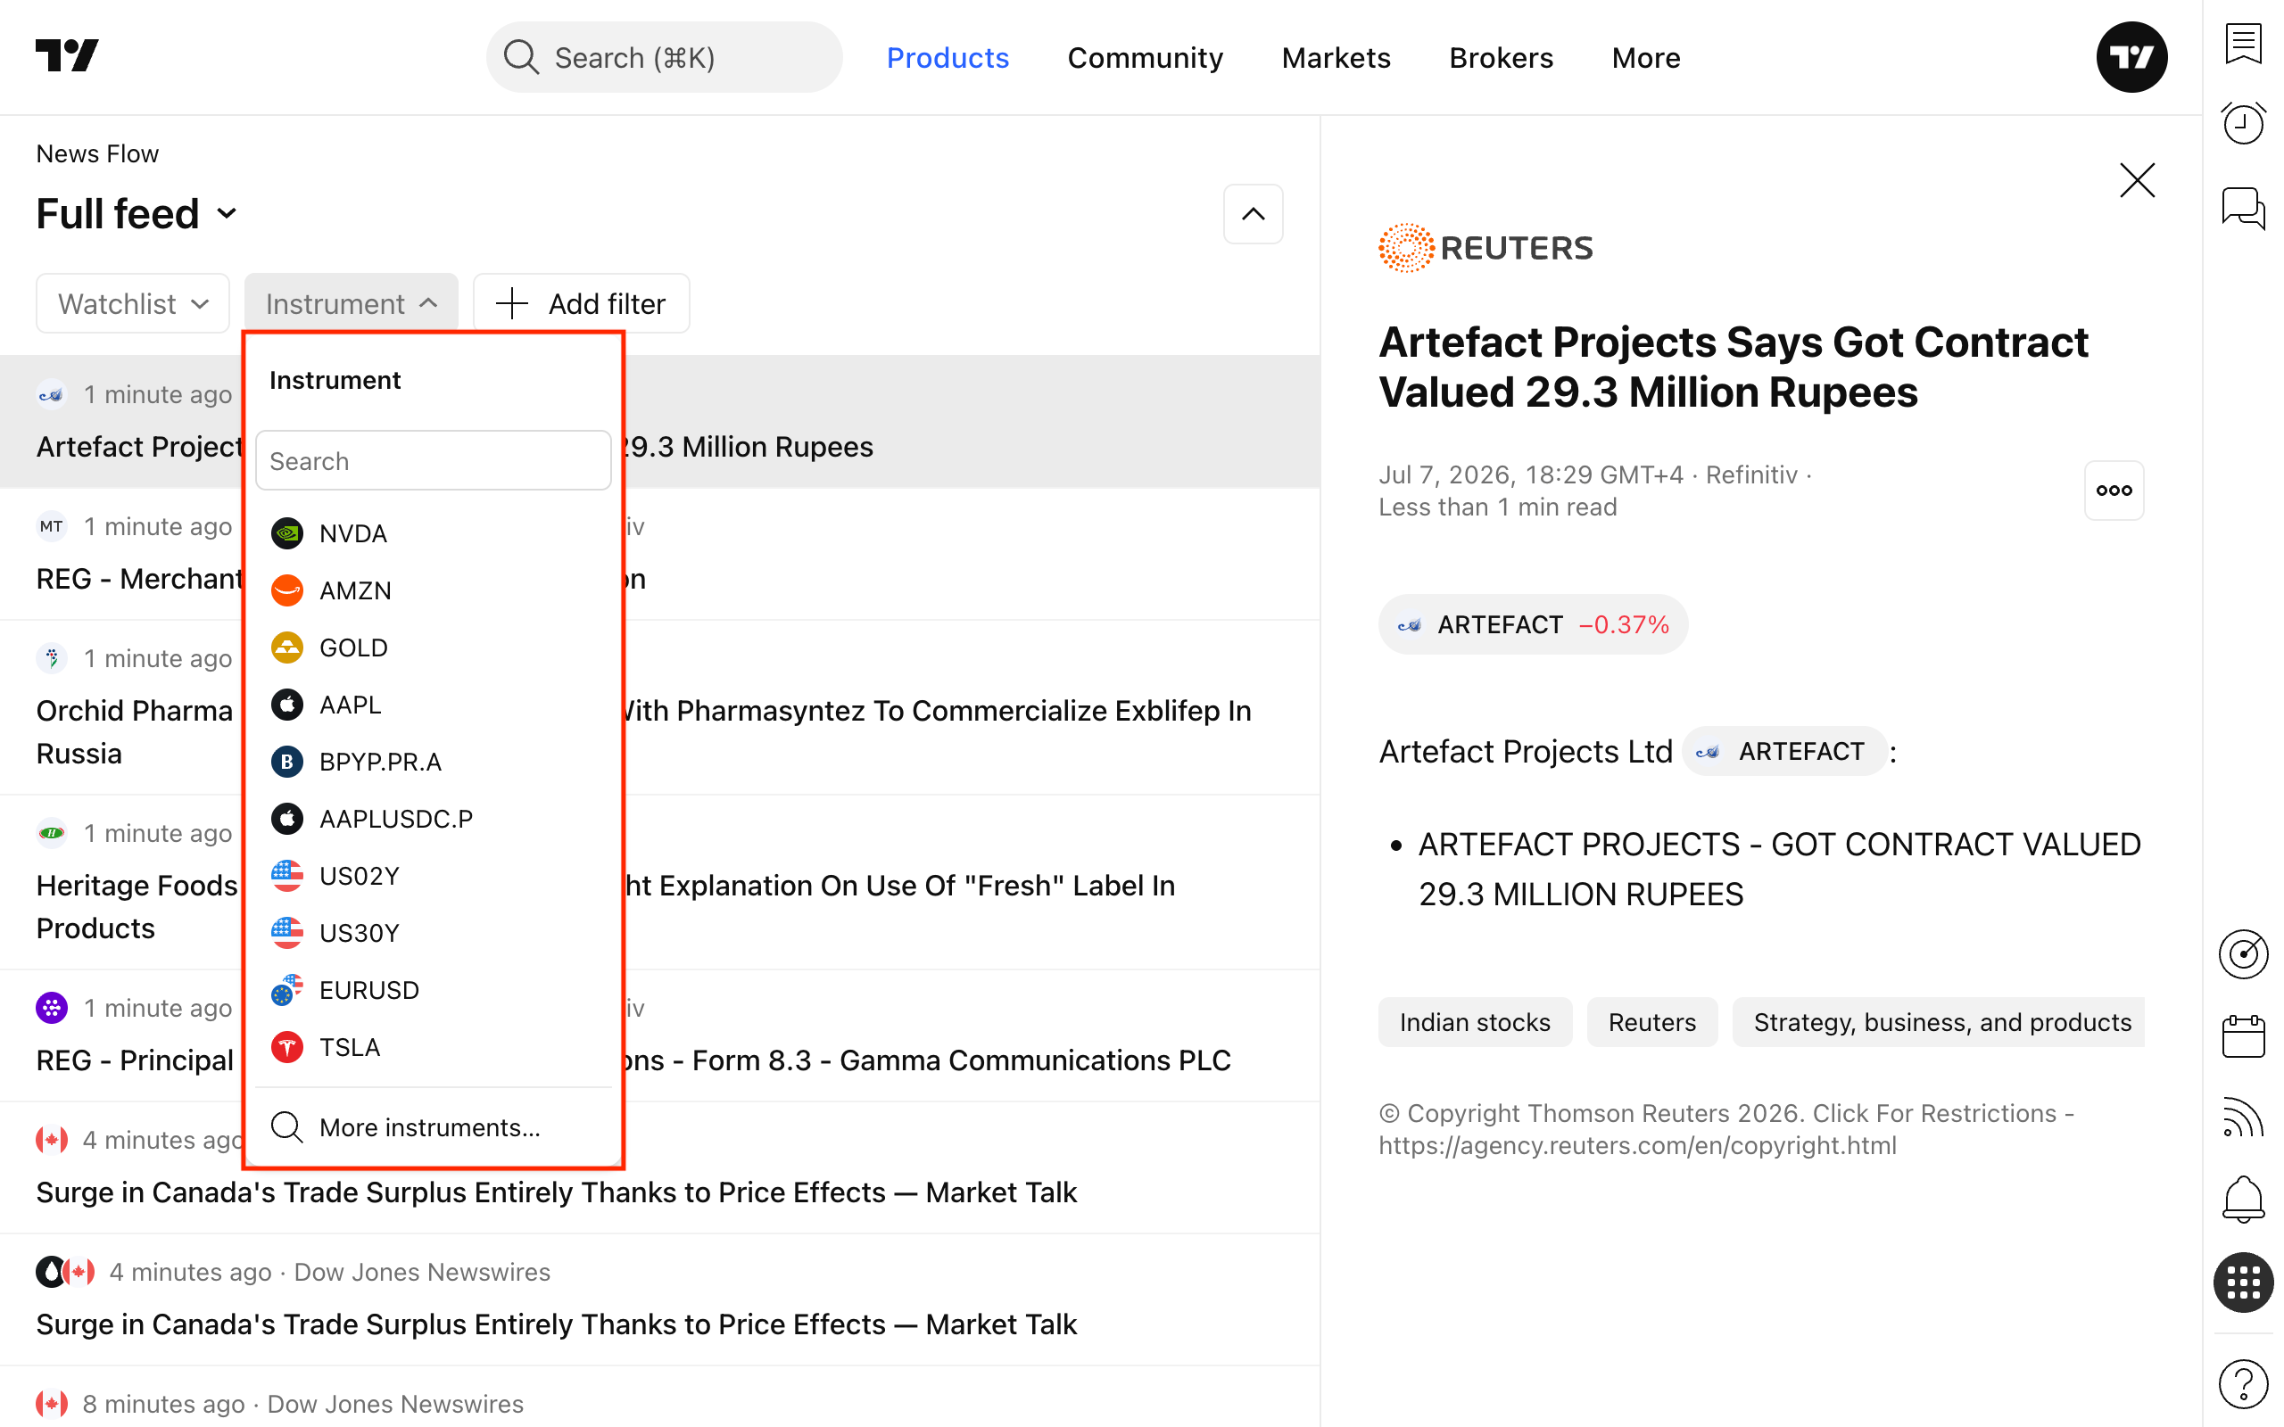
Task: Click the article headline about 29.3 Million Rupees
Action: coord(1733,367)
